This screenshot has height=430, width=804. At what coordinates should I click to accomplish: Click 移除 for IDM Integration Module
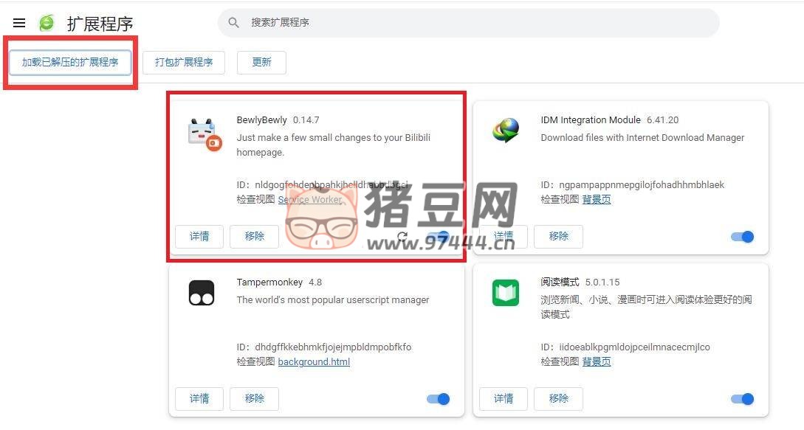pyautogui.click(x=558, y=236)
